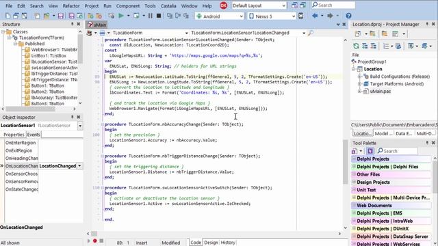Open the Run button dropdown arrow
The image size is (438, 246).
pos(128,16)
